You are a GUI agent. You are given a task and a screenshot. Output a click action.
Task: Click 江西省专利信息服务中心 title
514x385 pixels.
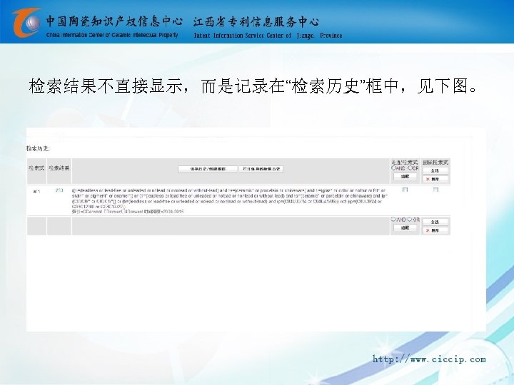tap(256, 21)
